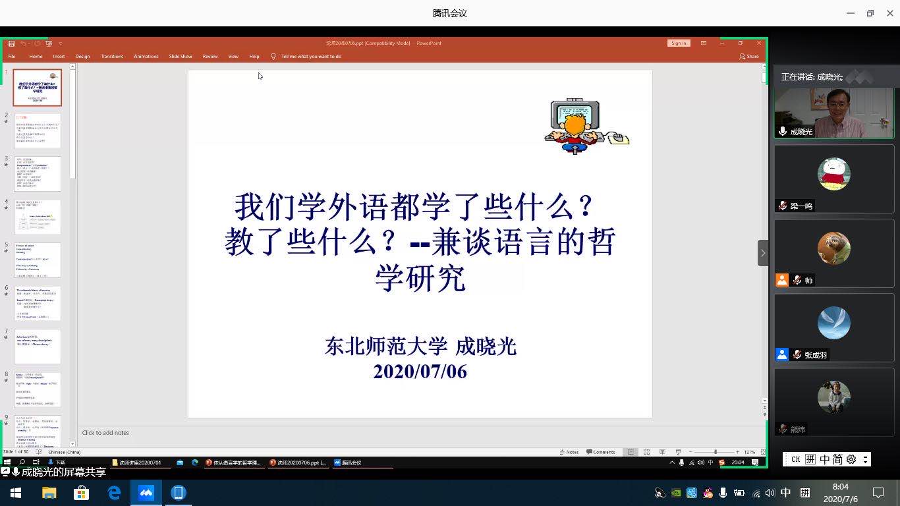Open the Design ribbon tab
900x506 pixels.
point(82,57)
